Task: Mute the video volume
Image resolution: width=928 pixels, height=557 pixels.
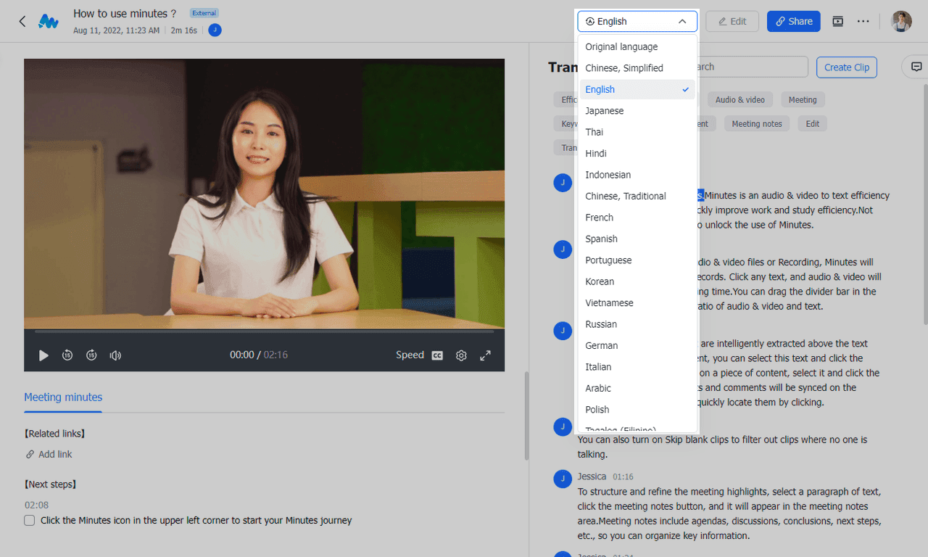Action: pyautogui.click(x=115, y=355)
